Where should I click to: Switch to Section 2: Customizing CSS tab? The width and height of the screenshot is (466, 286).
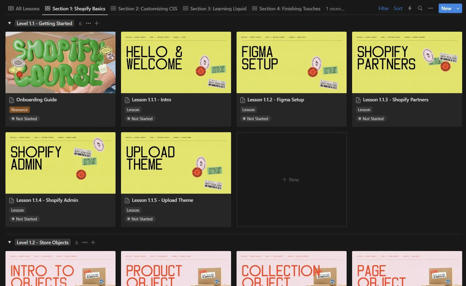[x=144, y=8]
